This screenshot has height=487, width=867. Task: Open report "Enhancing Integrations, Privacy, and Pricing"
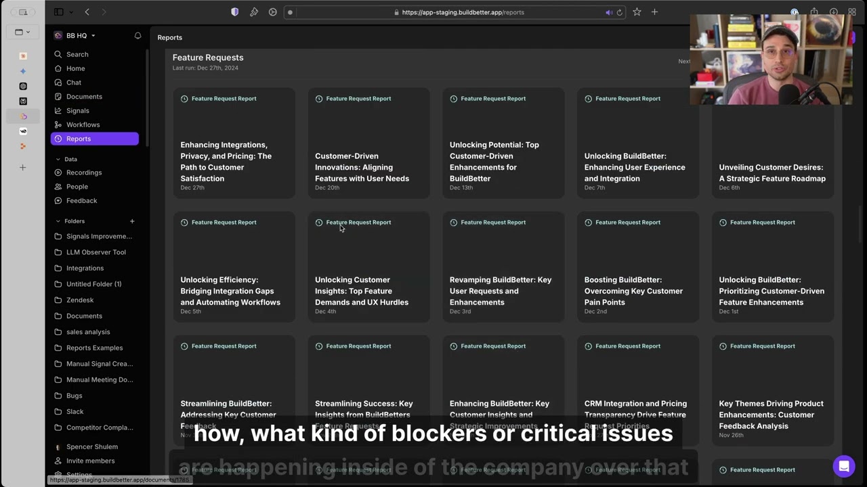pyautogui.click(x=234, y=143)
